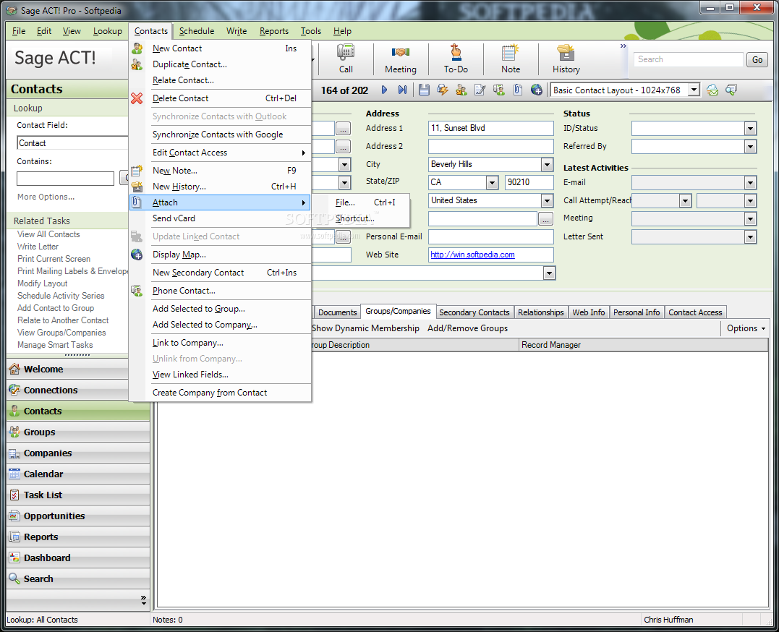
Task: Click Add/Remove Groups button
Action: tap(467, 328)
